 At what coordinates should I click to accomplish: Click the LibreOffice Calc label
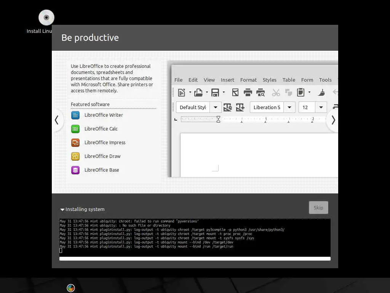pos(101,129)
